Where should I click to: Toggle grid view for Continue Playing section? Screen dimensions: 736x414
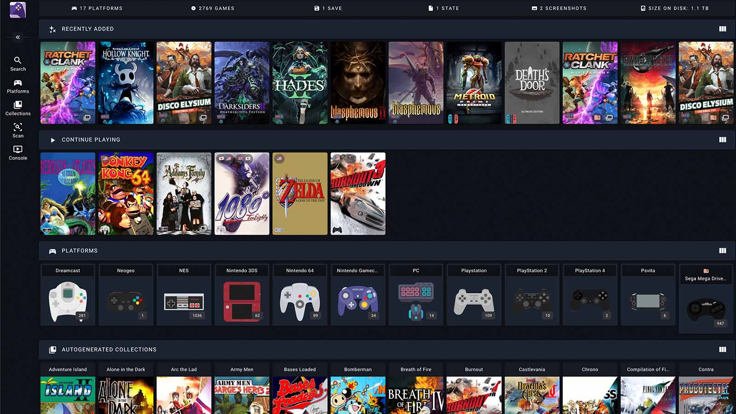tap(722, 140)
